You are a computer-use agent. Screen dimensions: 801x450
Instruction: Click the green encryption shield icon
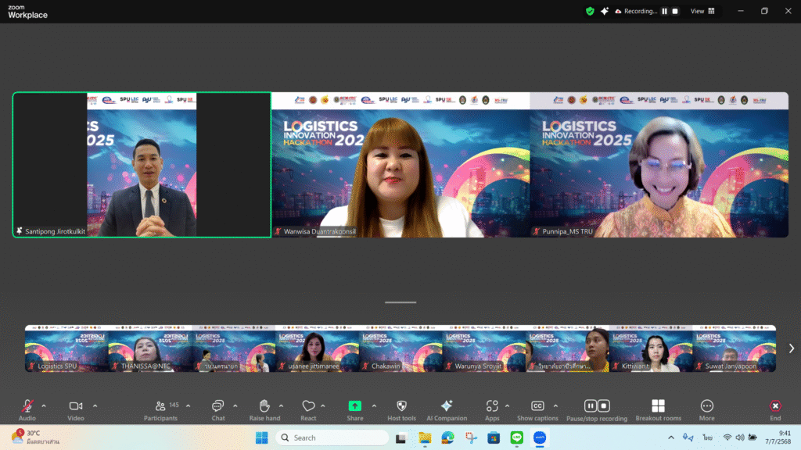[590, 11]
